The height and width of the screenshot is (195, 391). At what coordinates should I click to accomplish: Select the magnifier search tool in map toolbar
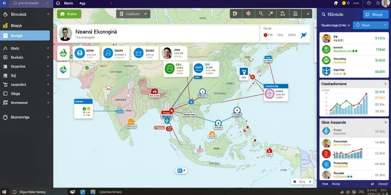pyautogui.click(x=261, y=14)
